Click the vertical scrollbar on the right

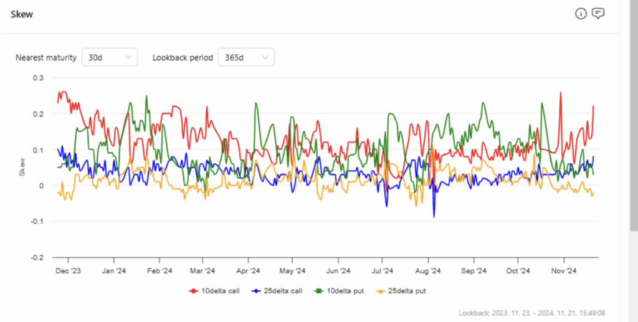[x=633, y=125]
